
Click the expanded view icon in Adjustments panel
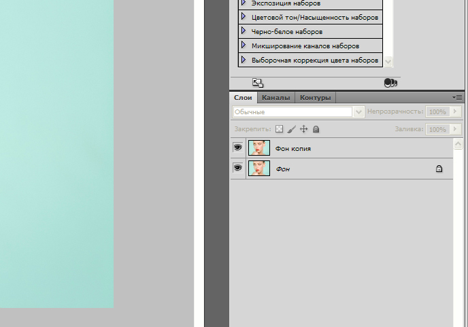[x=257, y=82]
